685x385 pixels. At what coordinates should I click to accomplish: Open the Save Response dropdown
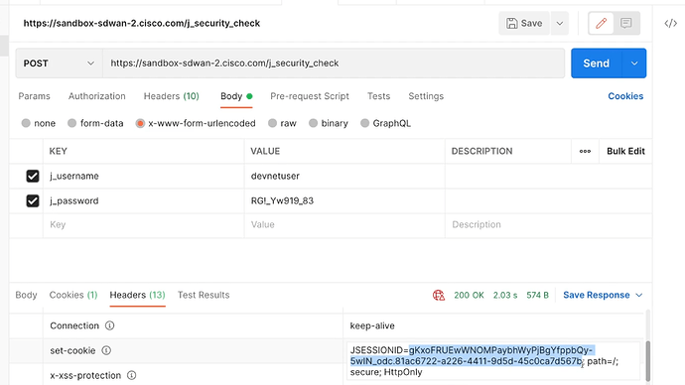pos(603,295)
